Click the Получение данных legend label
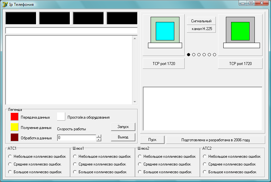This screenshot has height=182, width=271. pyautogui.click(x=36, y=128)
